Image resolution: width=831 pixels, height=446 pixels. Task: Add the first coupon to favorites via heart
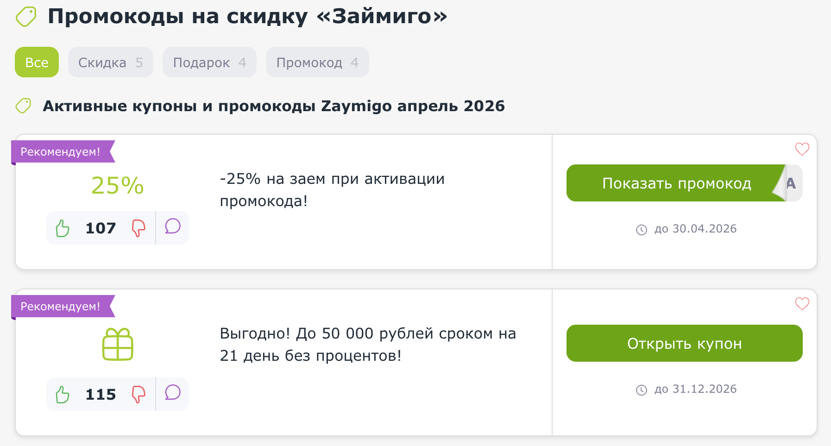[802, 149]
